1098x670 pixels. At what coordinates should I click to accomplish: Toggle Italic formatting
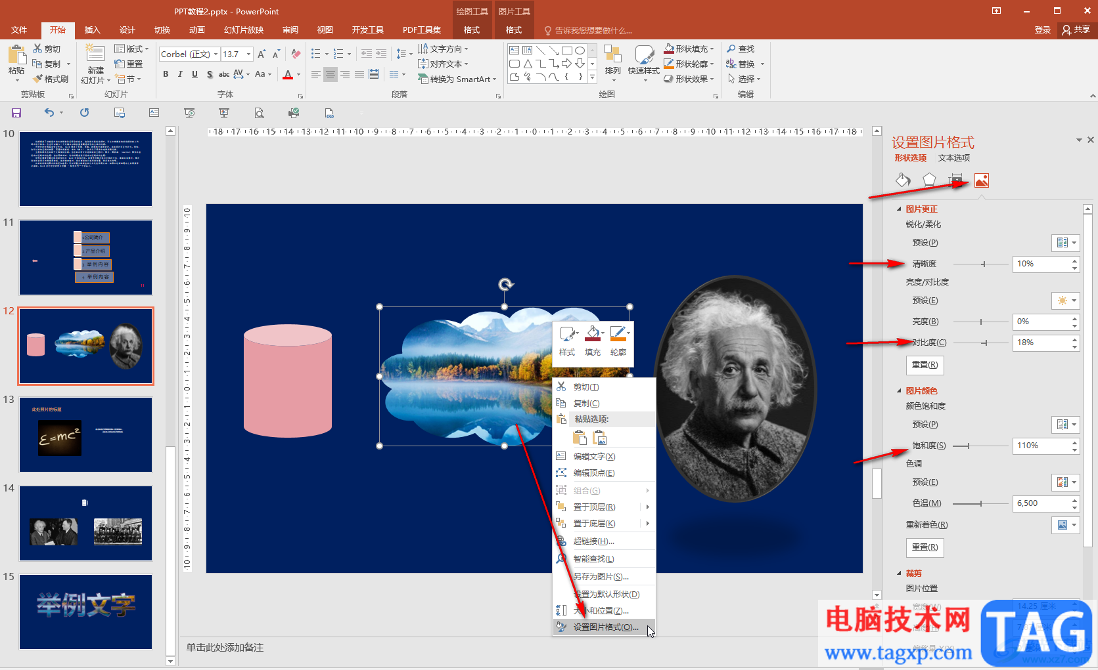[180, 74]
